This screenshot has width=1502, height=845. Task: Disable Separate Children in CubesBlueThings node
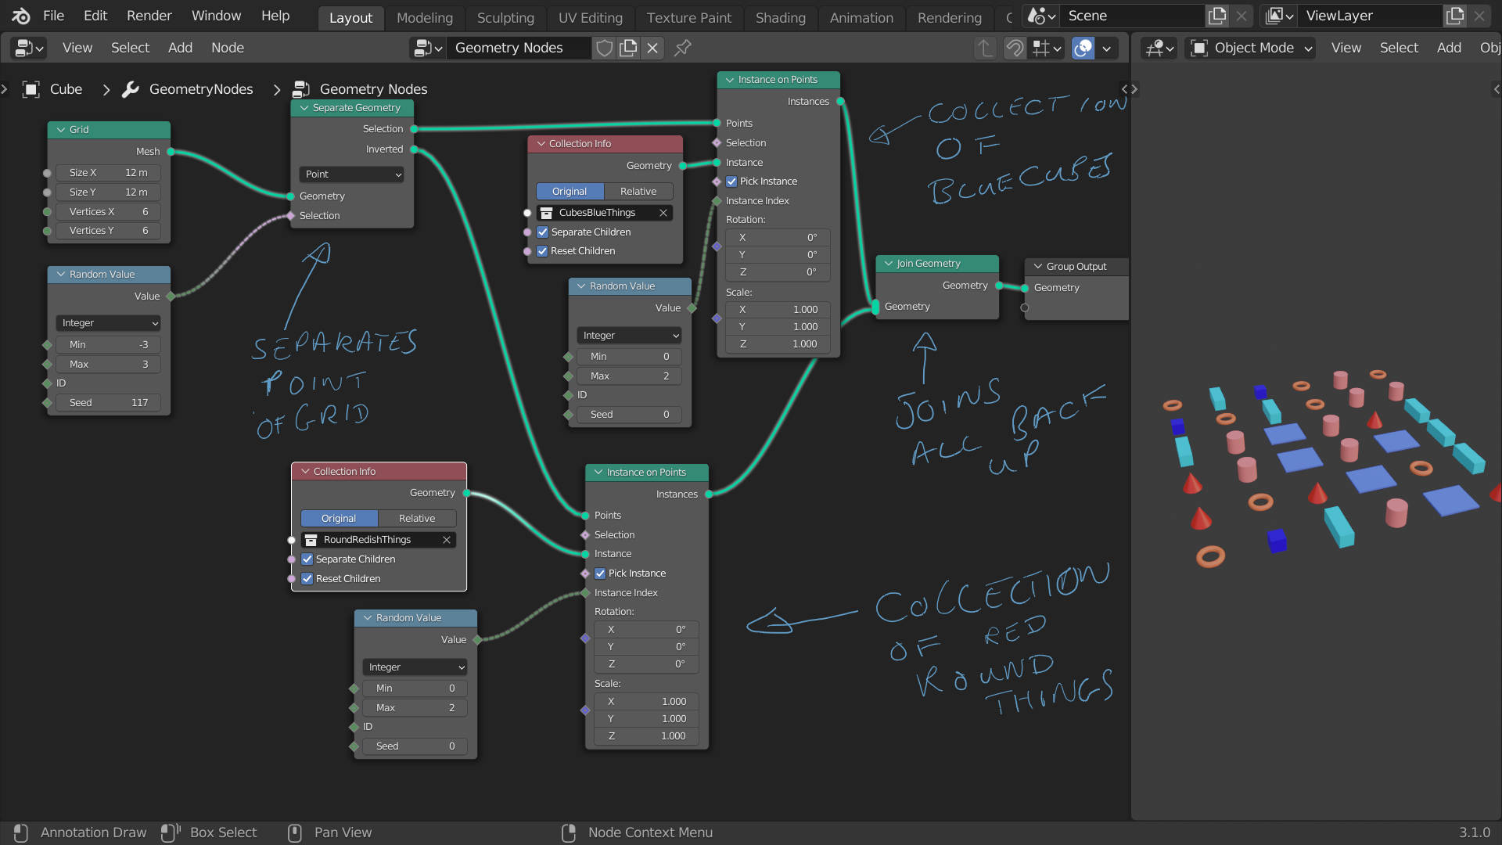tap(543, 232)
